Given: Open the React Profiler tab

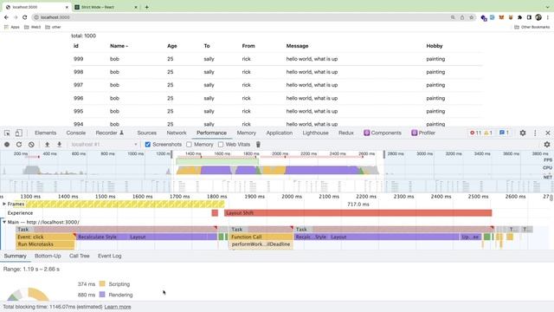Looking at the screenshot, I should [423, 133].
